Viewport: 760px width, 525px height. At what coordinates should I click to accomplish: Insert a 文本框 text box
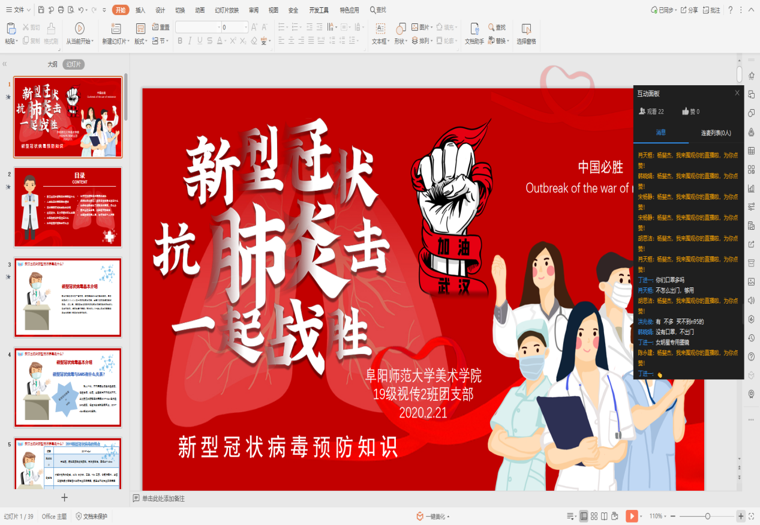[380, 28]
